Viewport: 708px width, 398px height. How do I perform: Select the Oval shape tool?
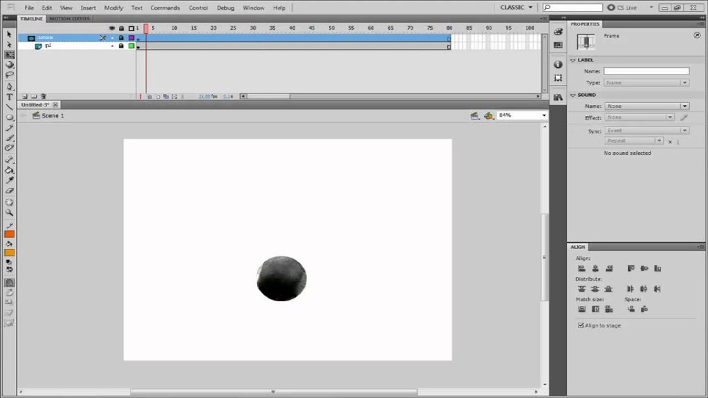coord(10,117)
